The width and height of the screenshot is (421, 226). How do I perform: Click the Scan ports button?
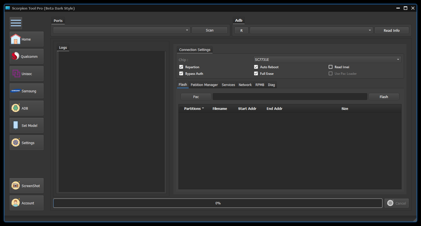click(x=210, y=30)
